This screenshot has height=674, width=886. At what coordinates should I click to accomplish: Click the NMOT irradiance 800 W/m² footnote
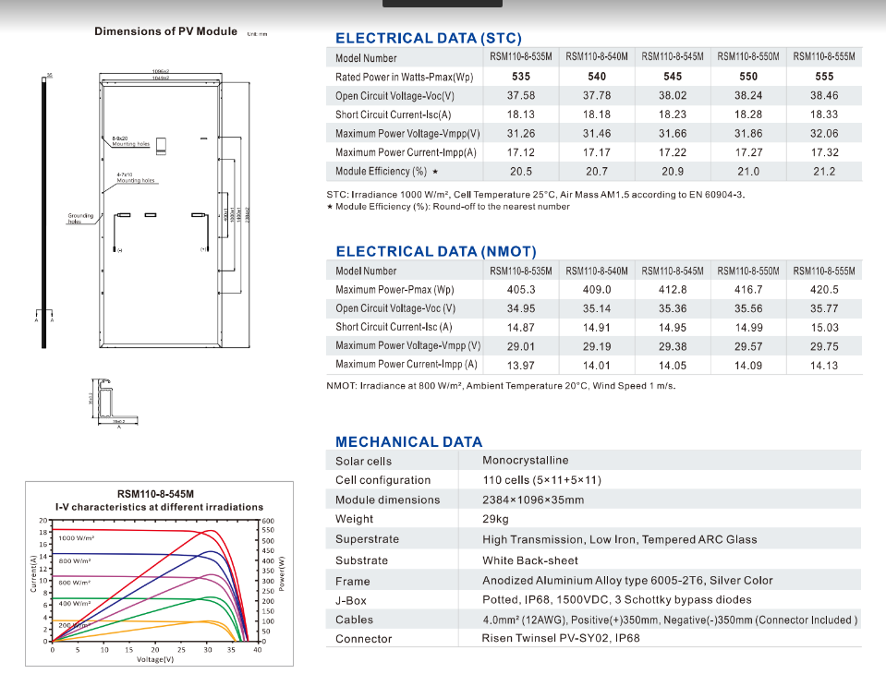click(501, 386)
